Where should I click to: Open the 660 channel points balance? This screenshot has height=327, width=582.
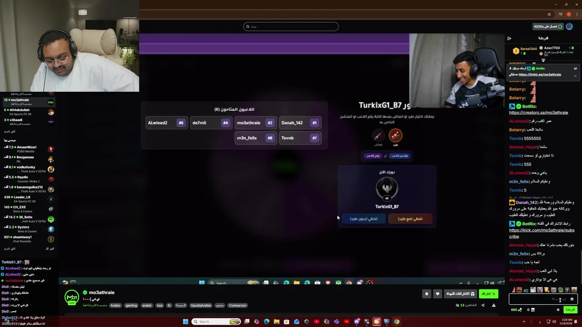[517, 310]
